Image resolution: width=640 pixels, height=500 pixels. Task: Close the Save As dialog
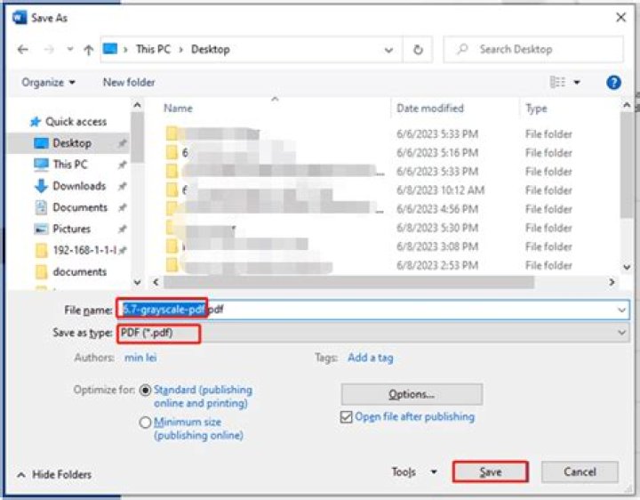(620, 17)
